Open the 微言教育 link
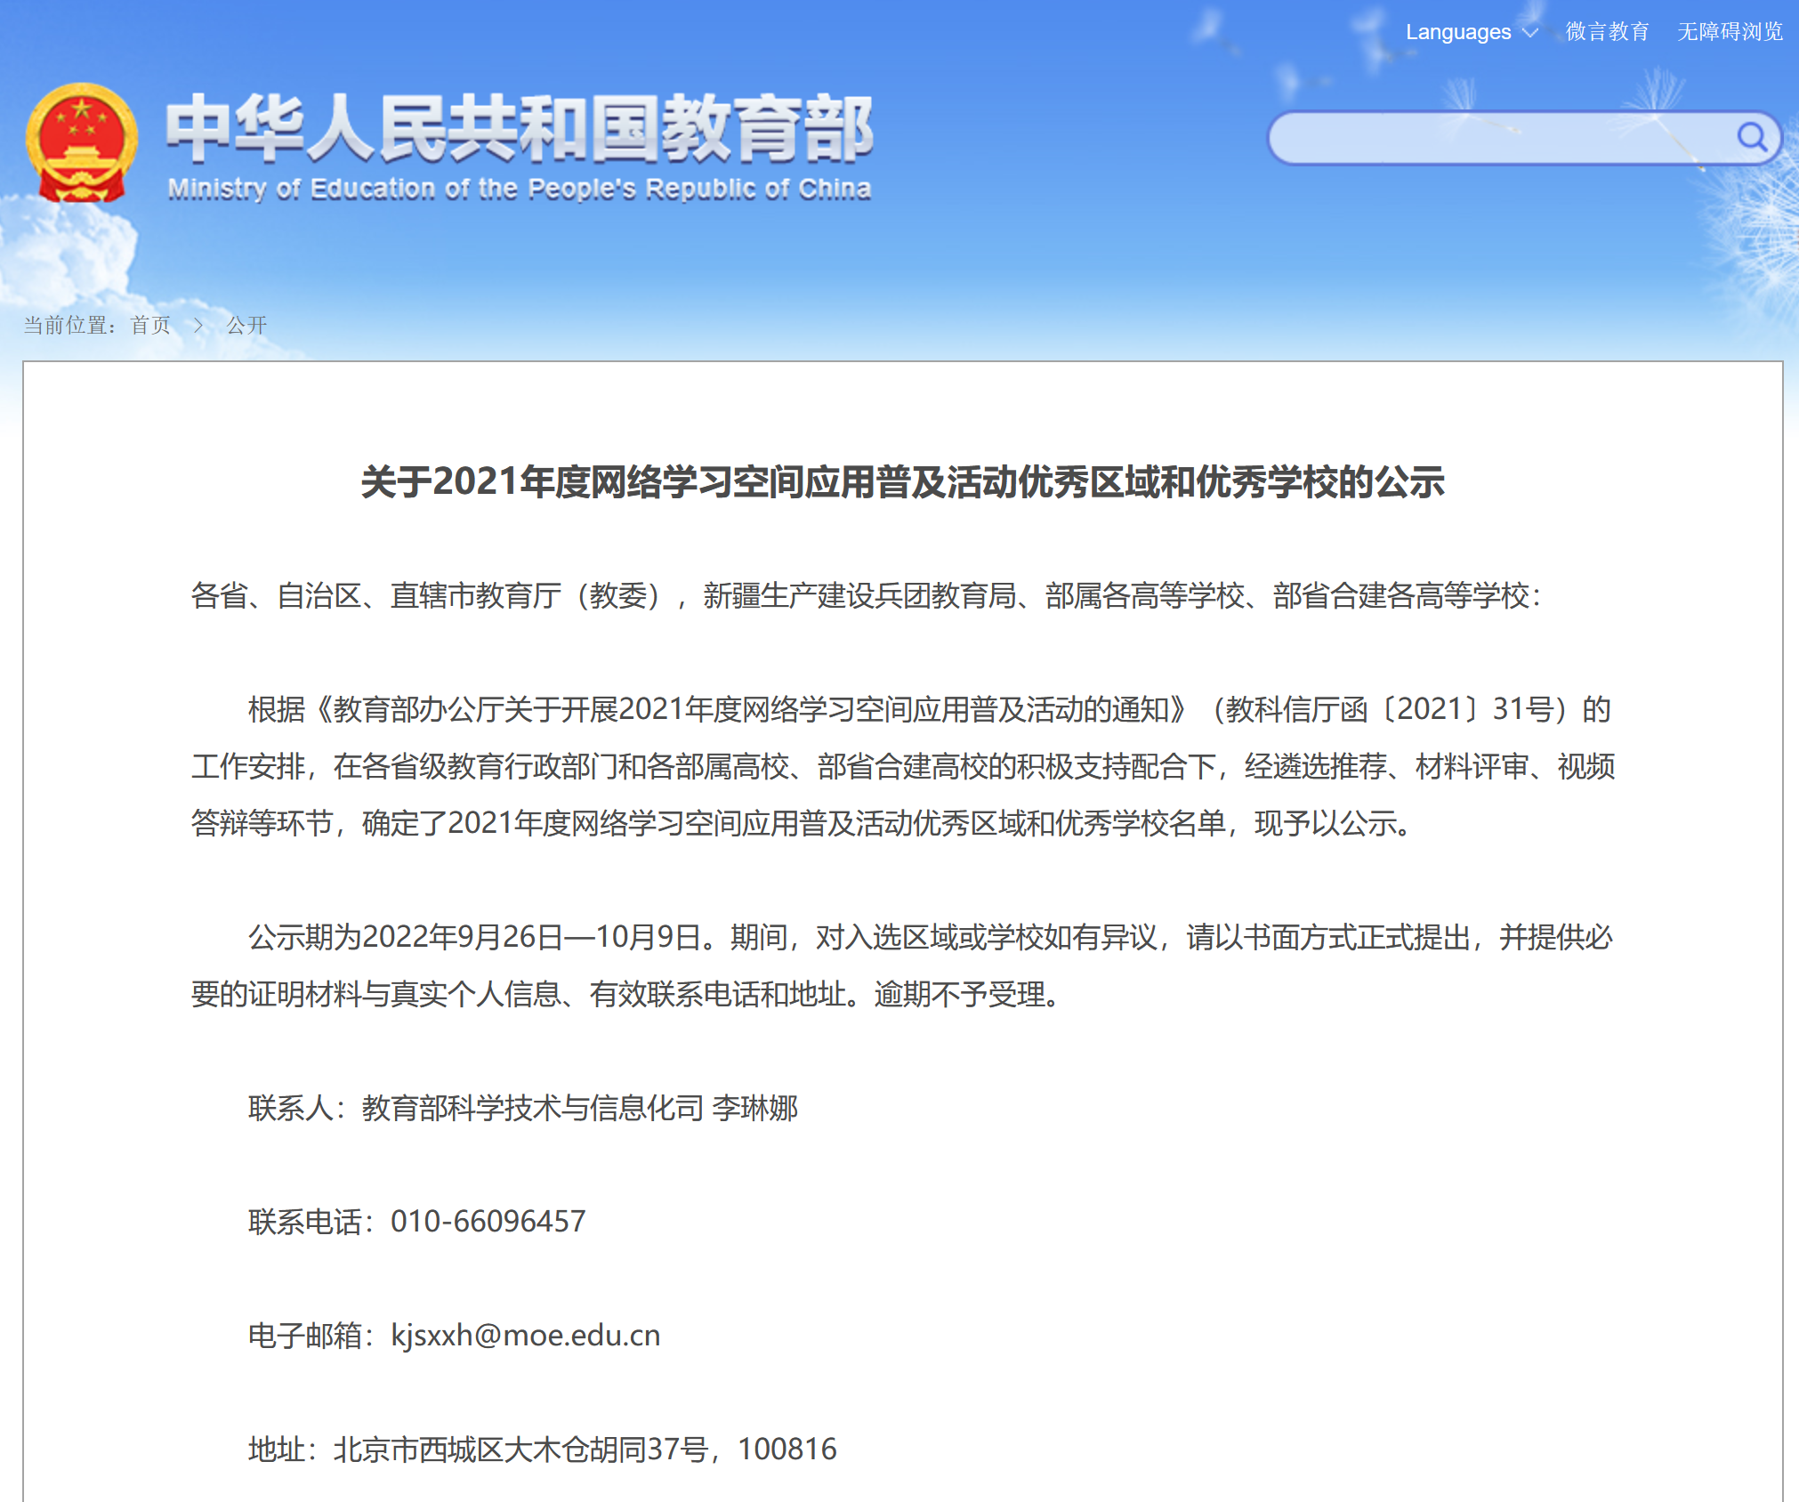 1607,32
